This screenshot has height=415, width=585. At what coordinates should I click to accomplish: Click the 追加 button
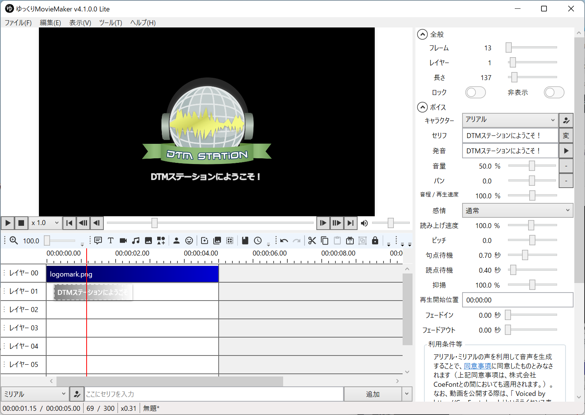tap(373, 394)
